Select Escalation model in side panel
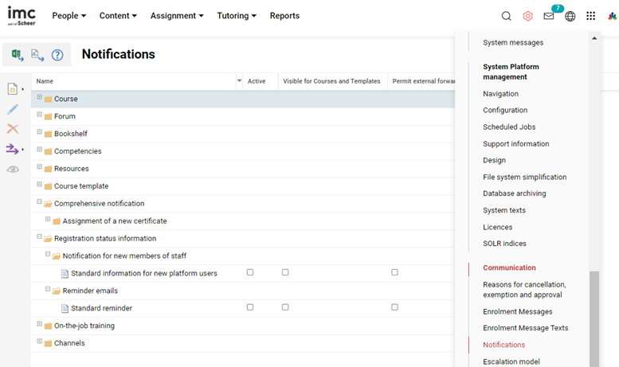This screenshot has width=619, height=367. [x=511, y=361]
